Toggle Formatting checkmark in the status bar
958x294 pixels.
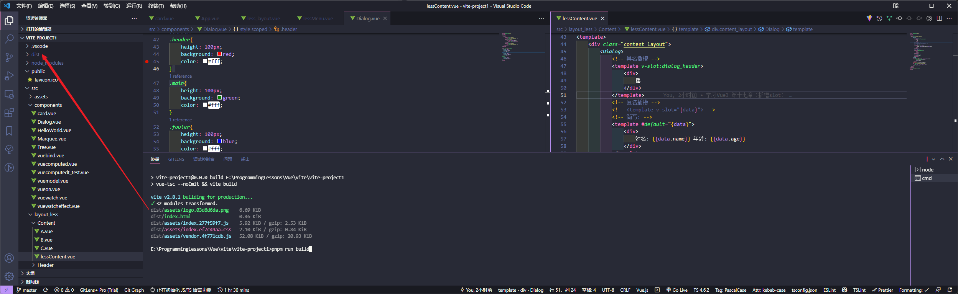914,290
